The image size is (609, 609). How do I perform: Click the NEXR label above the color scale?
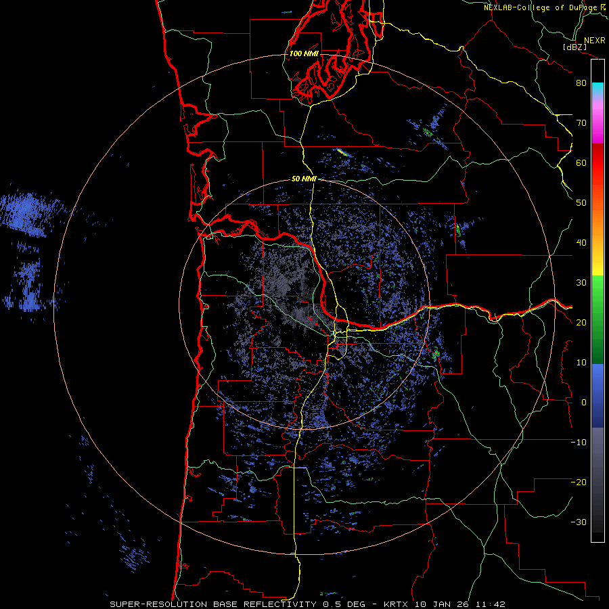(595, 41)
